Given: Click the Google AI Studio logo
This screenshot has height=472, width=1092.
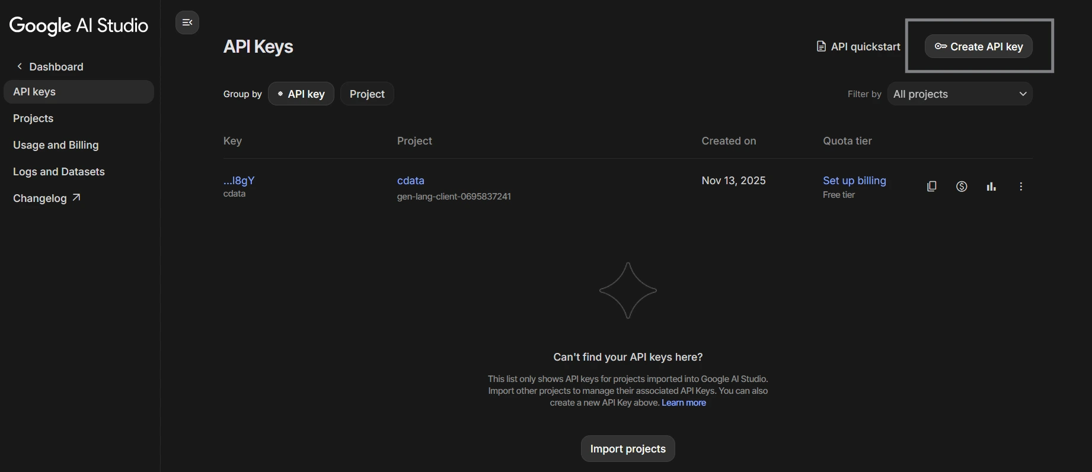Looking at the screenshot, I should click(79, 25).
